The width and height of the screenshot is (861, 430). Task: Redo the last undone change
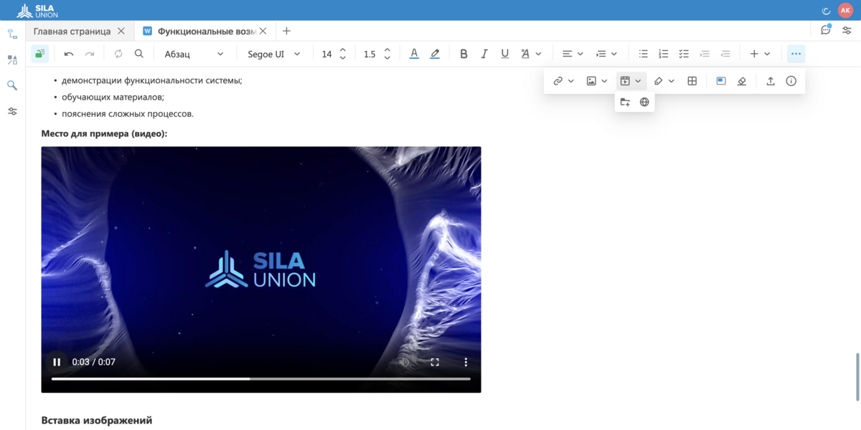click(90, 54)
